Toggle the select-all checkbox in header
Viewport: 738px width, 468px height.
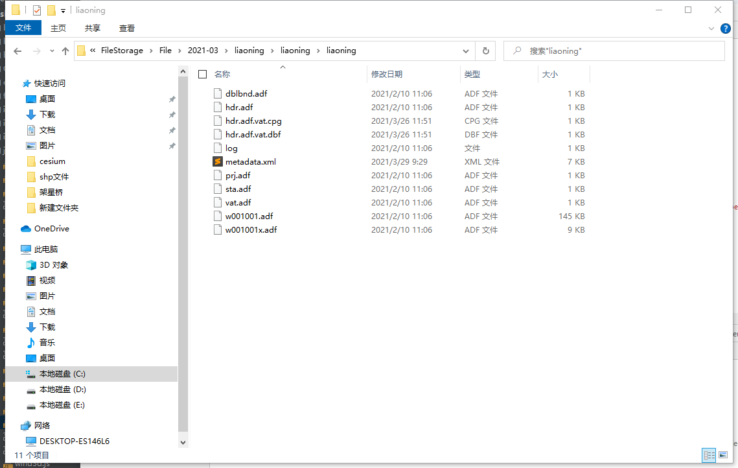[202, 75]
